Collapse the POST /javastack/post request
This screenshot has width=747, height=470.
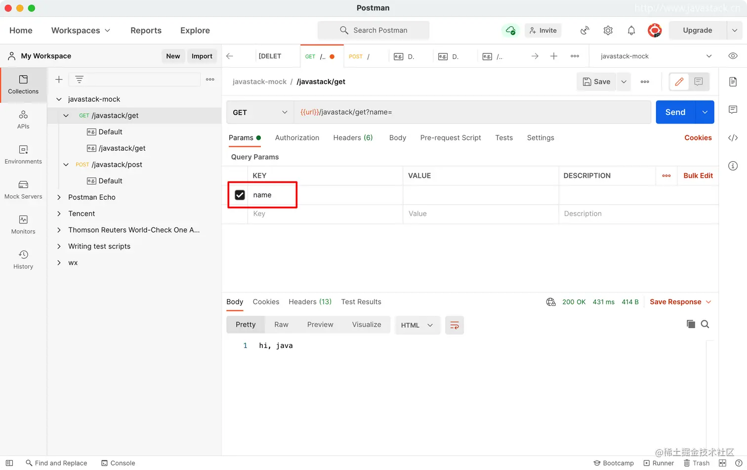pos(66,165)
